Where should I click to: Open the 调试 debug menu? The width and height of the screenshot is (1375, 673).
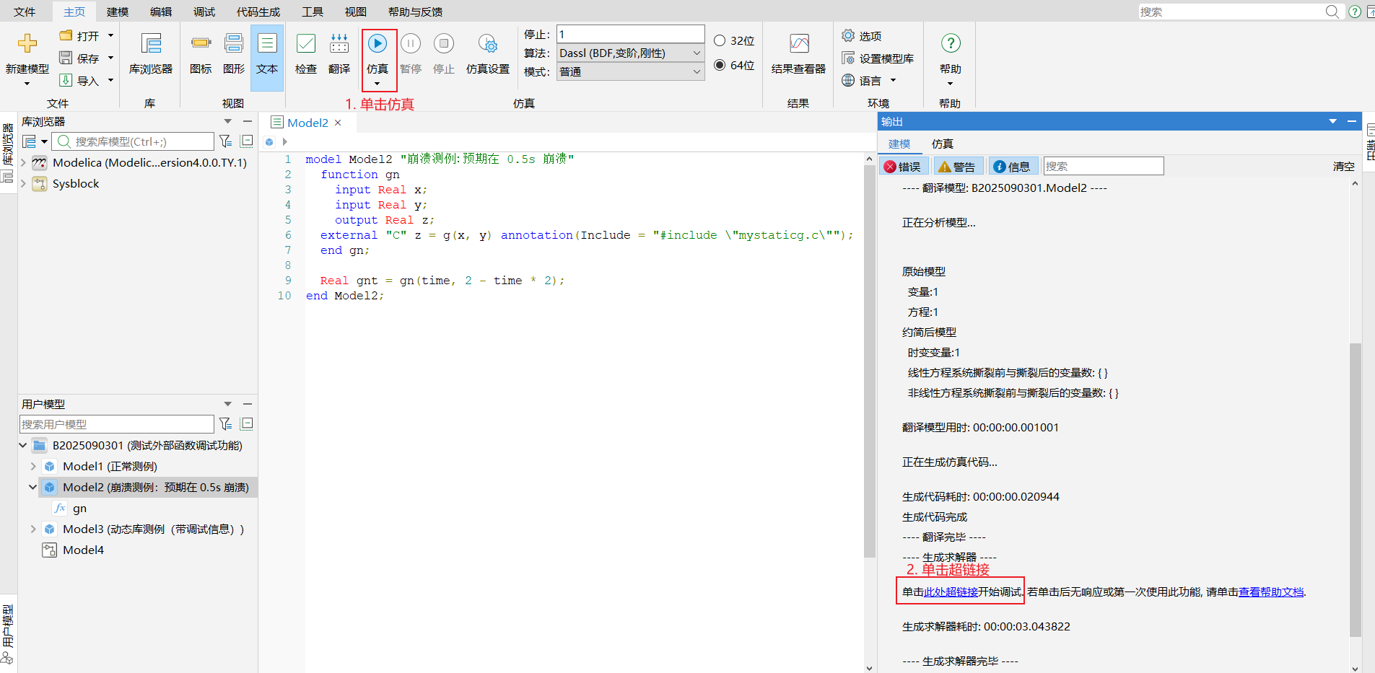tap(204, 12)
